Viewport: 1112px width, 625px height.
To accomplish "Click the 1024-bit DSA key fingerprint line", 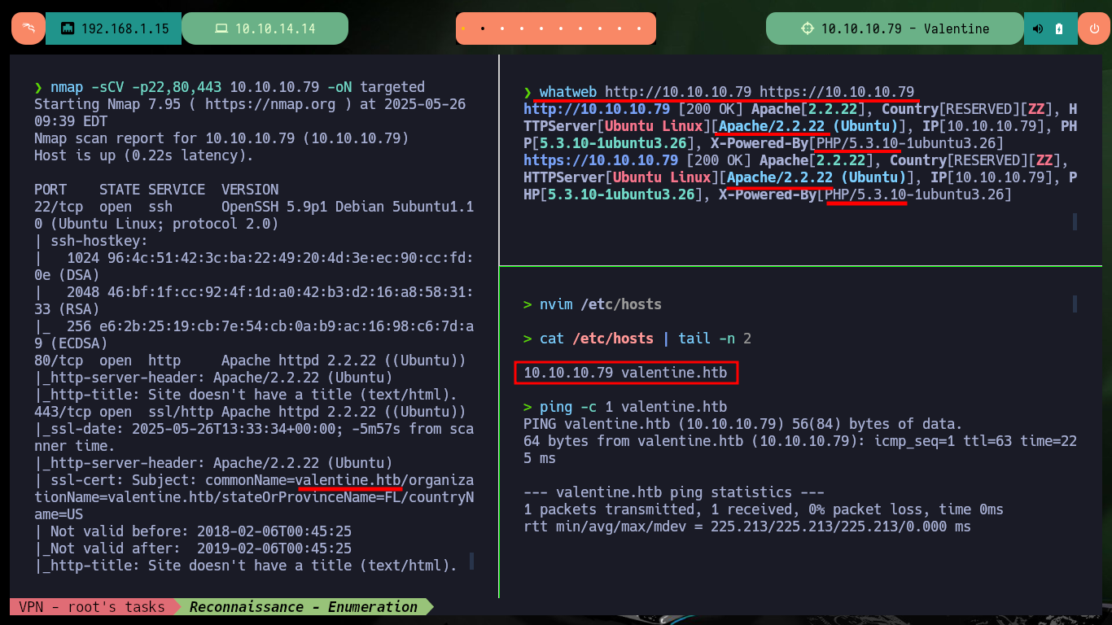I will [x=254, y=266].
